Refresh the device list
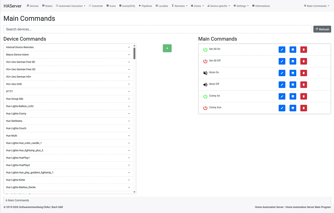 click(x=322, y=29)
